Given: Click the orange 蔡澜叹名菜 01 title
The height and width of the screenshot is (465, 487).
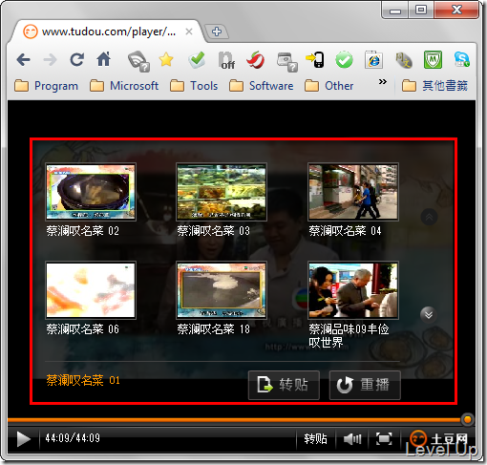Looking at the screenshot, I should tap(83, 380).
